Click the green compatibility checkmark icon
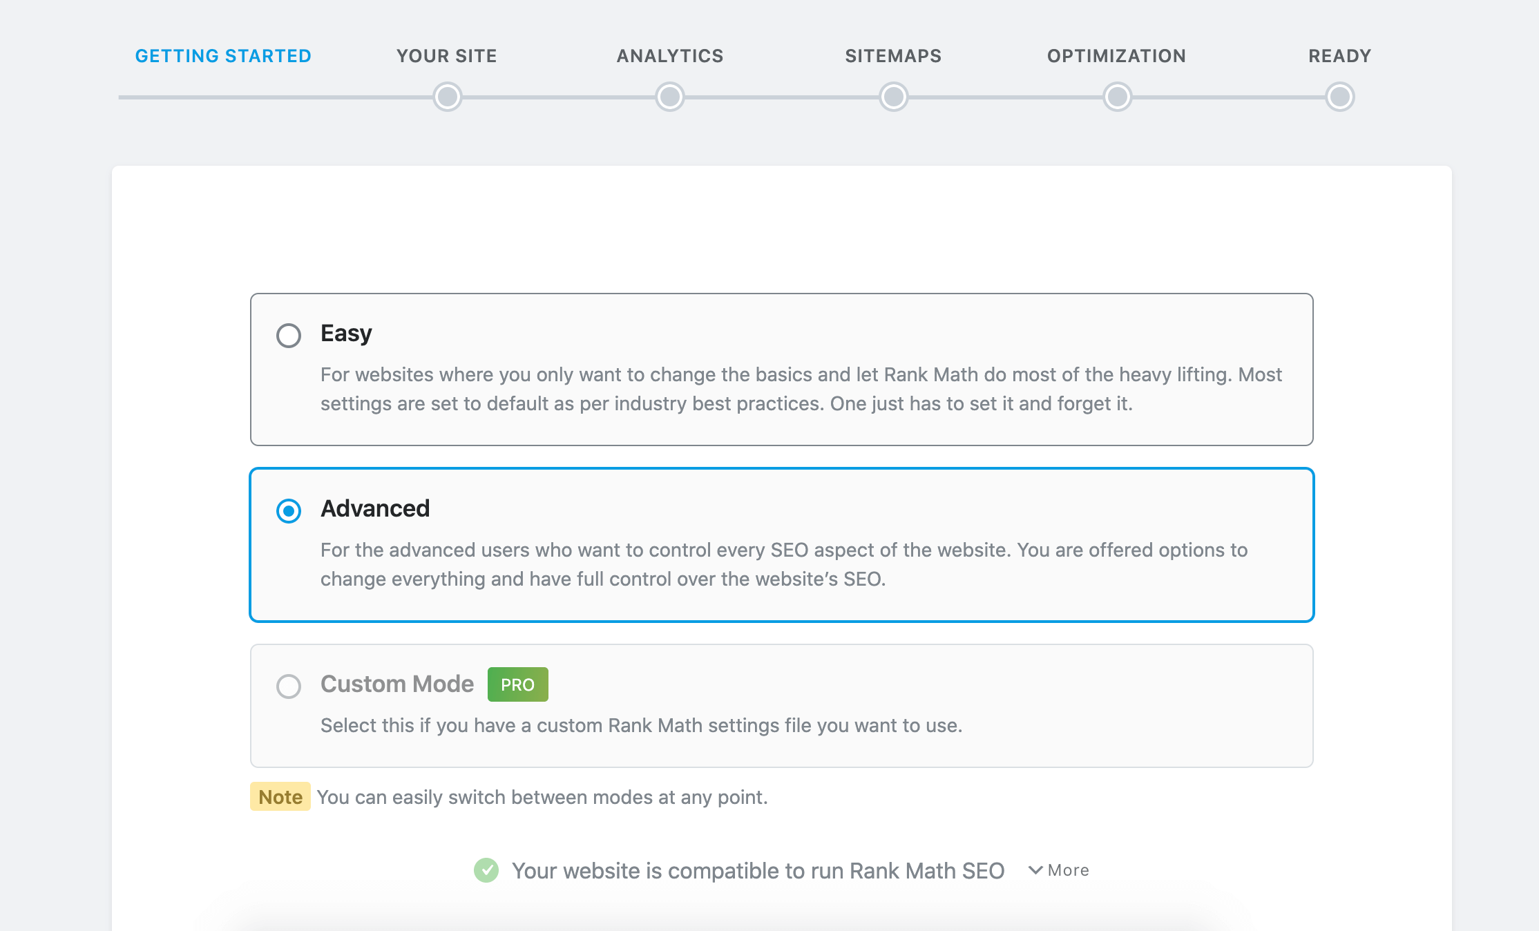Image resolution: width=1539 pixels, height=931 pixels. (x=486, y=870)
